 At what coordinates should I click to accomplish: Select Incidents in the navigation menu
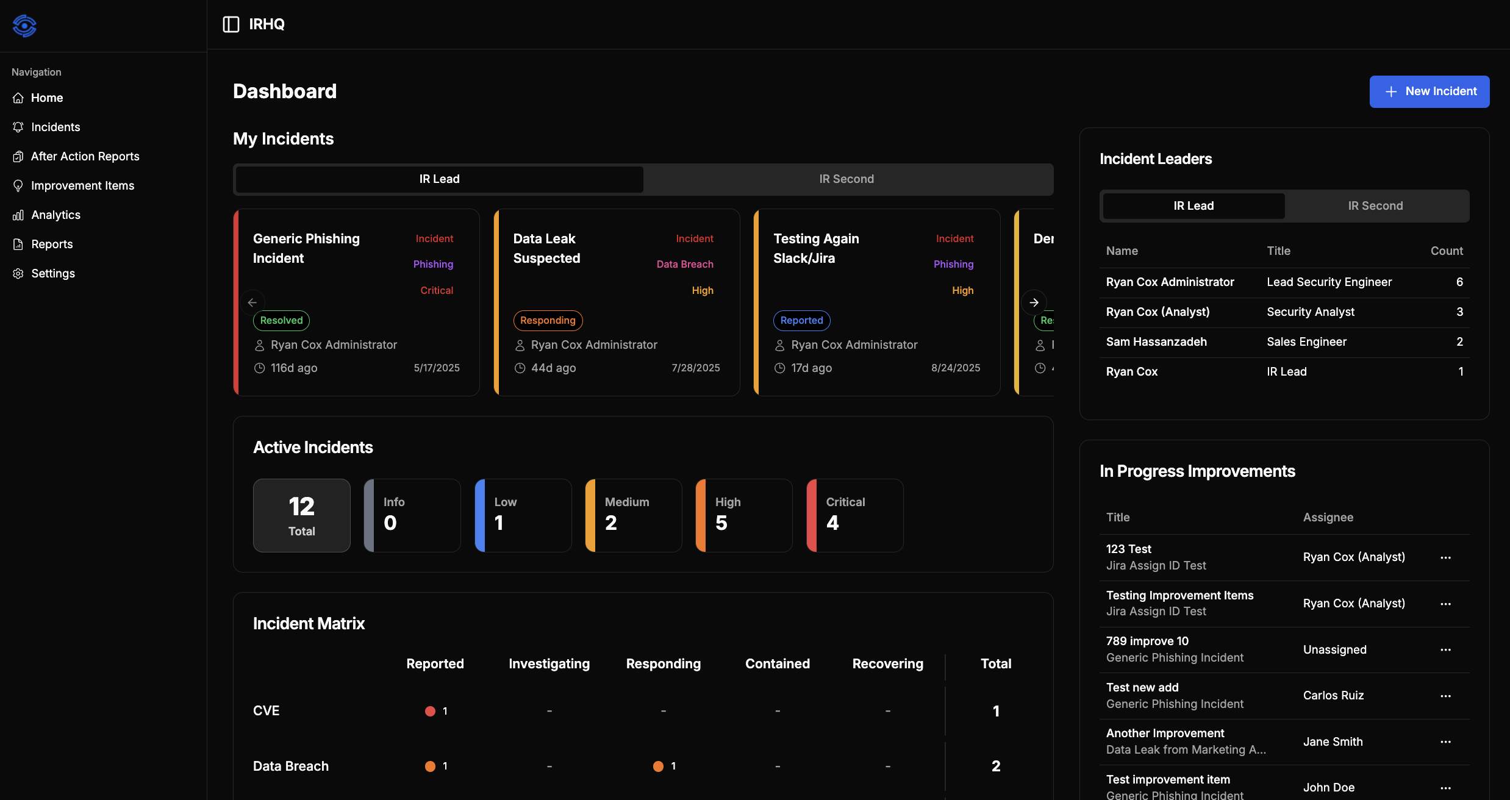(55, 127)
